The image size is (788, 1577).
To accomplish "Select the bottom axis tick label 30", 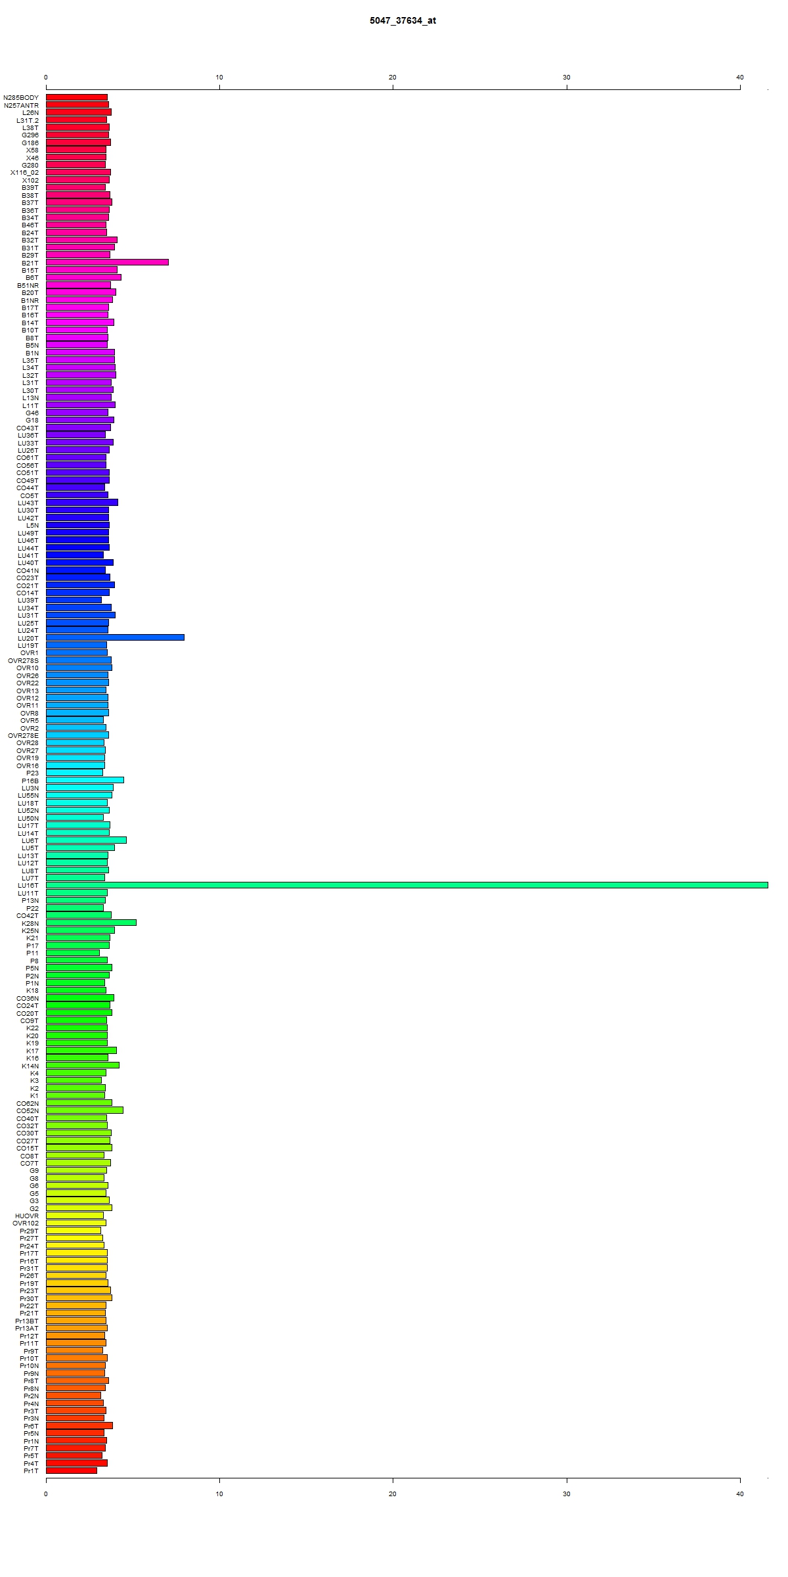I will click(567, 1494).
